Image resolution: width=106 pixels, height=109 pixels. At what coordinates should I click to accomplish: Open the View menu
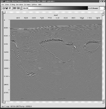point(7,5)
